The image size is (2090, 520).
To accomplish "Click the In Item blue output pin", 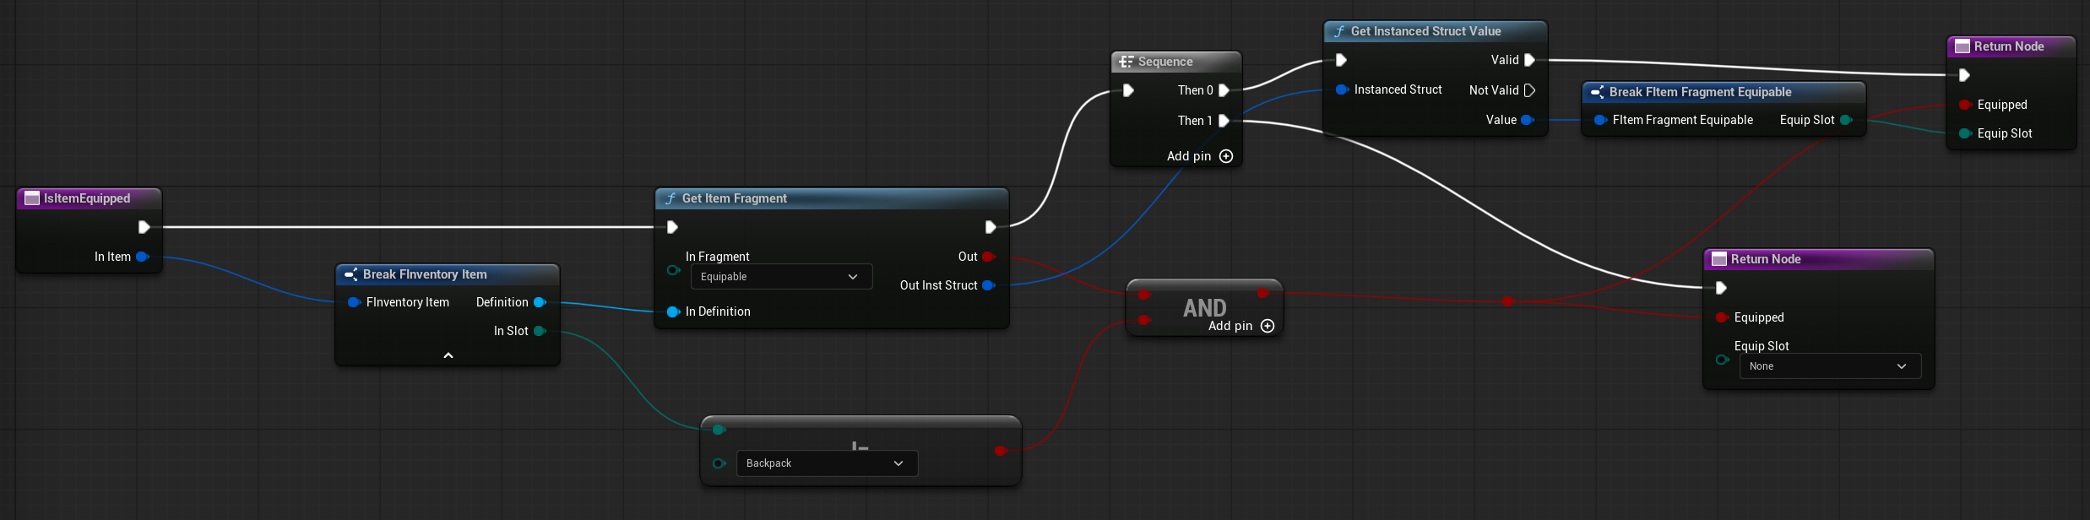I will [x=142, y=257].
